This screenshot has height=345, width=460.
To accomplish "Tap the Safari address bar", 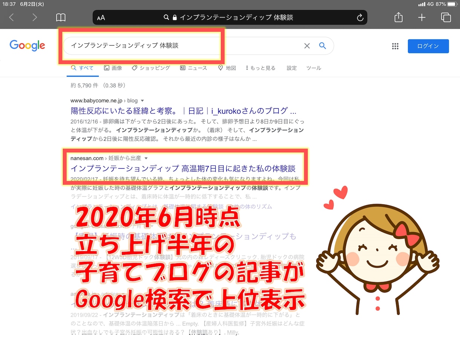I will (230, 17).
